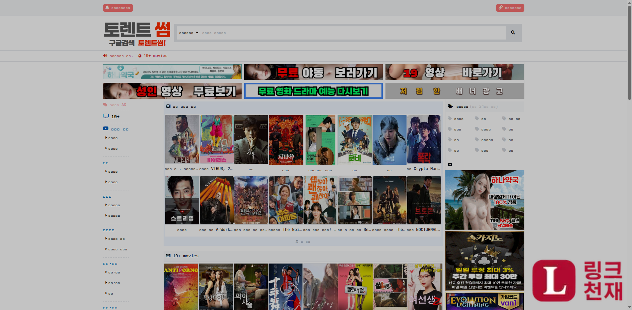Click the 성인 영상 무료보기 banner
Image resolution: width=632 pixels, height=310 pixels.
(x=172, y=91)
